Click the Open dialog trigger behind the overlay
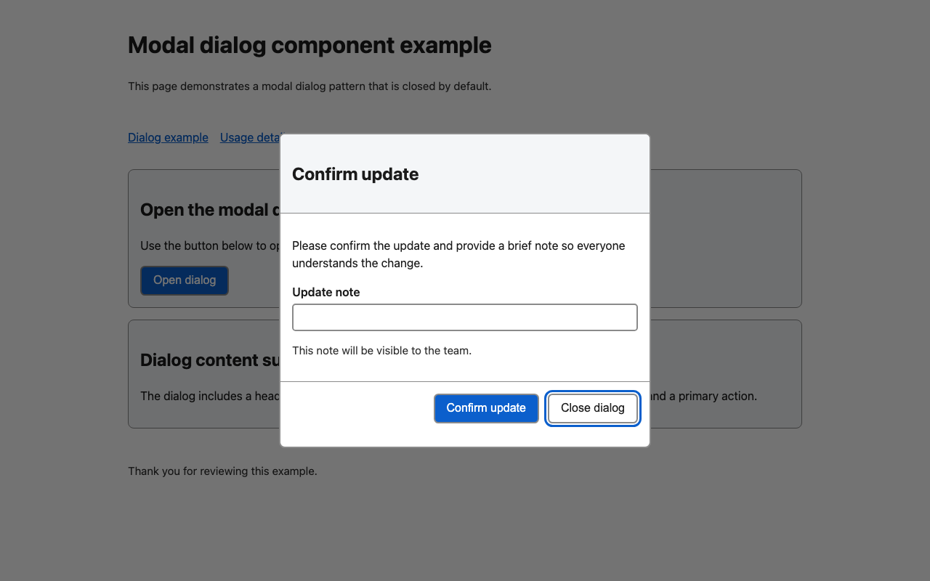This screenshot has width=930, height=581. pos(185,280)
